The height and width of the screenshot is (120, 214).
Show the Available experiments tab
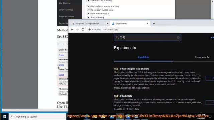pos(143,57)
